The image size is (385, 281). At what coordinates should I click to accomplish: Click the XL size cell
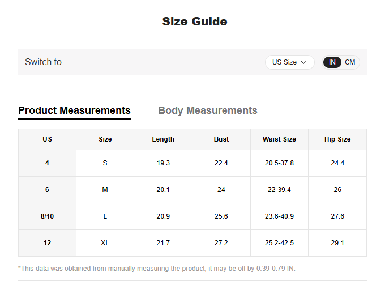tap(105, 243)
